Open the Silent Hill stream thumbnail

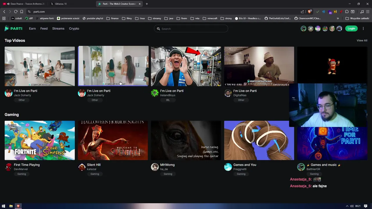[113, 140]
